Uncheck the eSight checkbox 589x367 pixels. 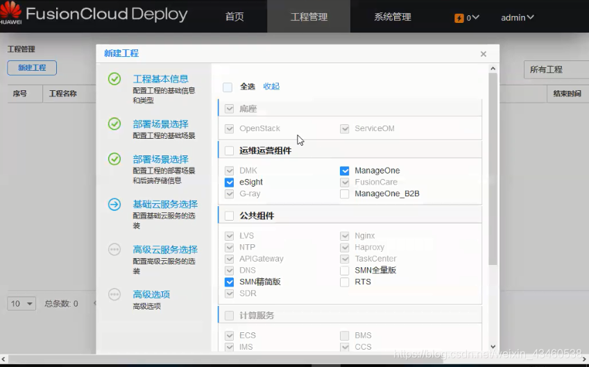point(229,182)
